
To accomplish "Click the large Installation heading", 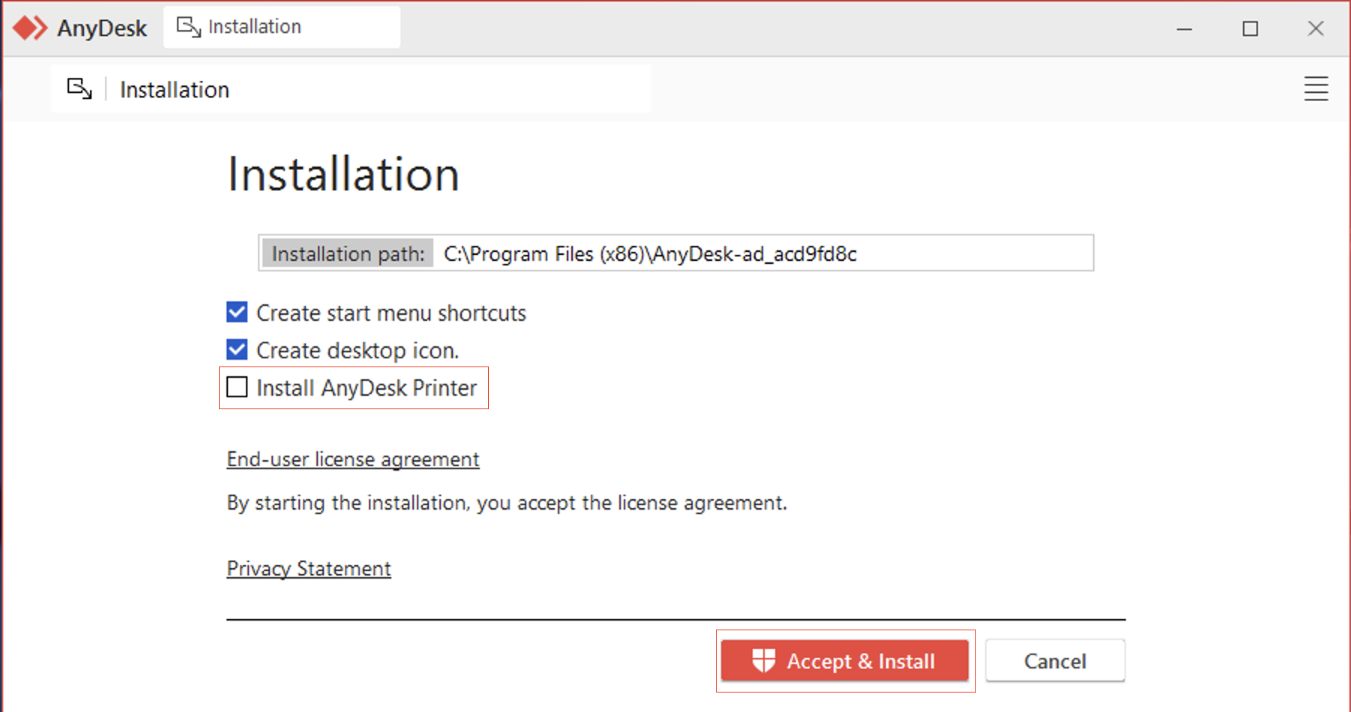I will pos(343,175).
